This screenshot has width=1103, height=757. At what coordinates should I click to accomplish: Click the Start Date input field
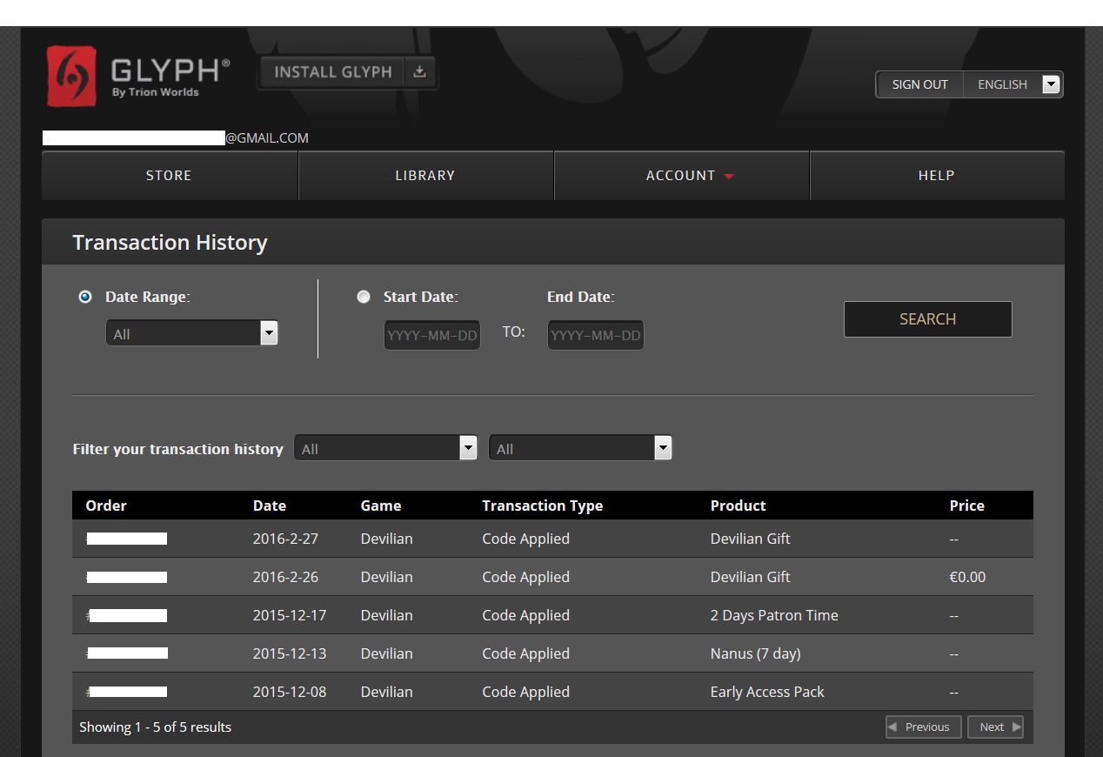(x=432, y=335)
